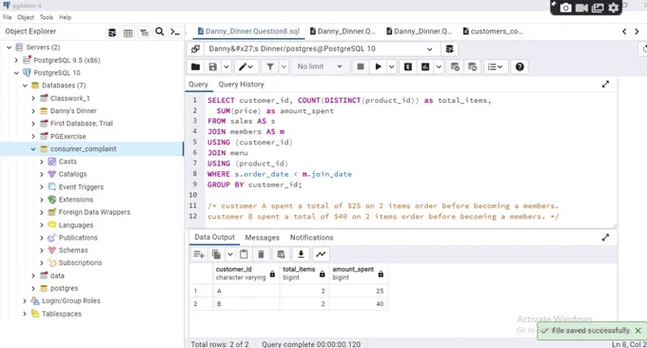Switch to the Query History tab
Viewport: 647px width, 348px height.
(x=241, y=85)
